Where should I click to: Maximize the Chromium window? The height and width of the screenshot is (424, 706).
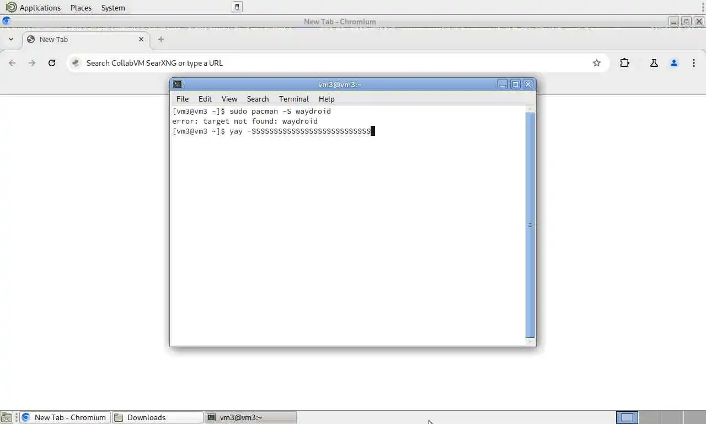686,22
